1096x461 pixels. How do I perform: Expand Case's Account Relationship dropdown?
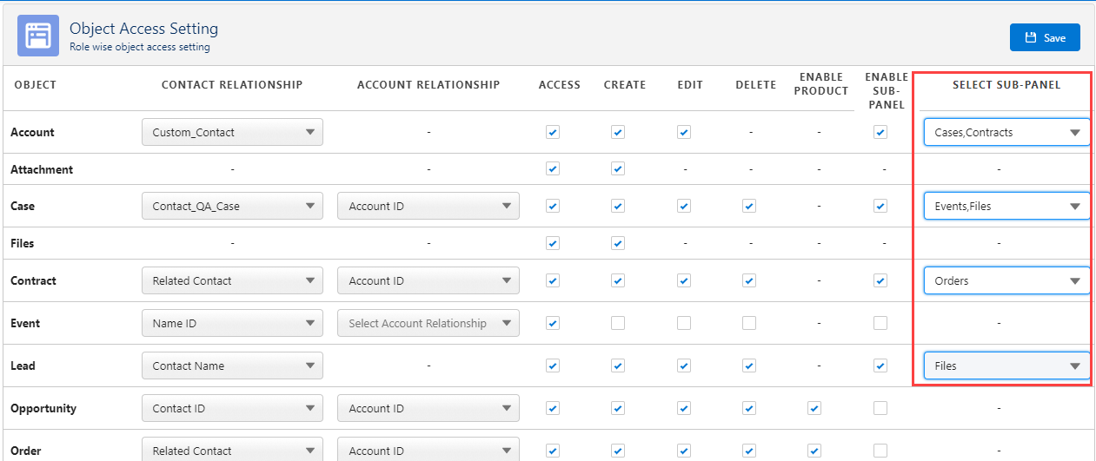click(428, 207)
